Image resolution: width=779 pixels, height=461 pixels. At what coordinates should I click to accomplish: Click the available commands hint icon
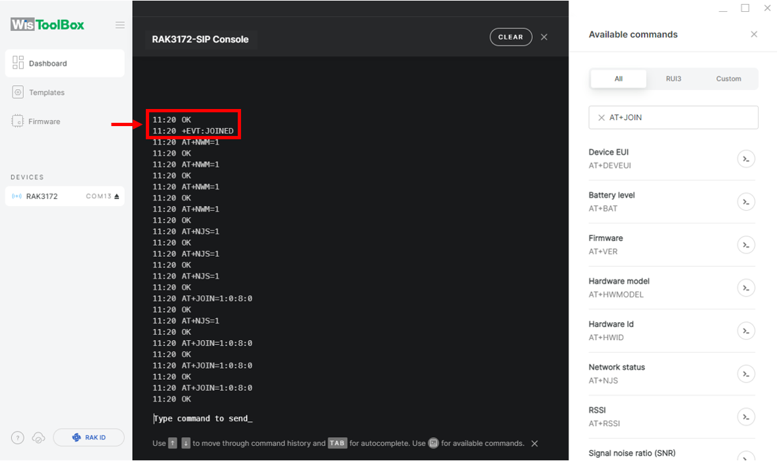433,443
